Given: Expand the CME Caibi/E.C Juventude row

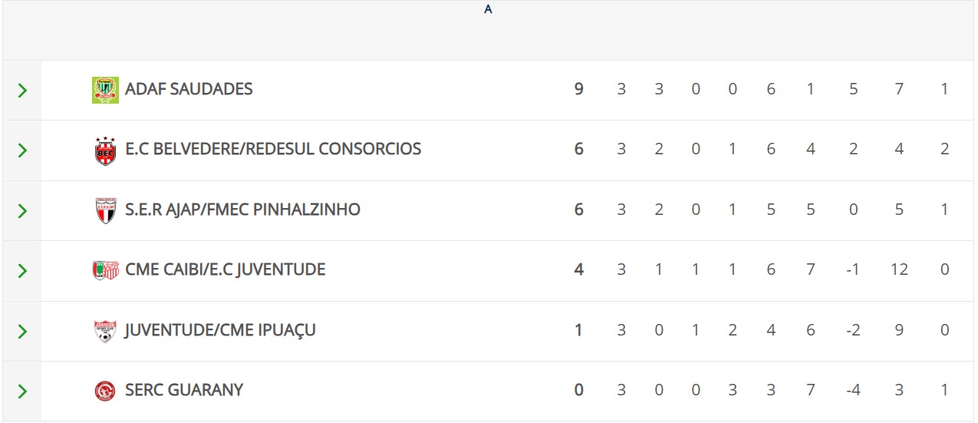Looking at the screenshot, I should coord(22,270).
